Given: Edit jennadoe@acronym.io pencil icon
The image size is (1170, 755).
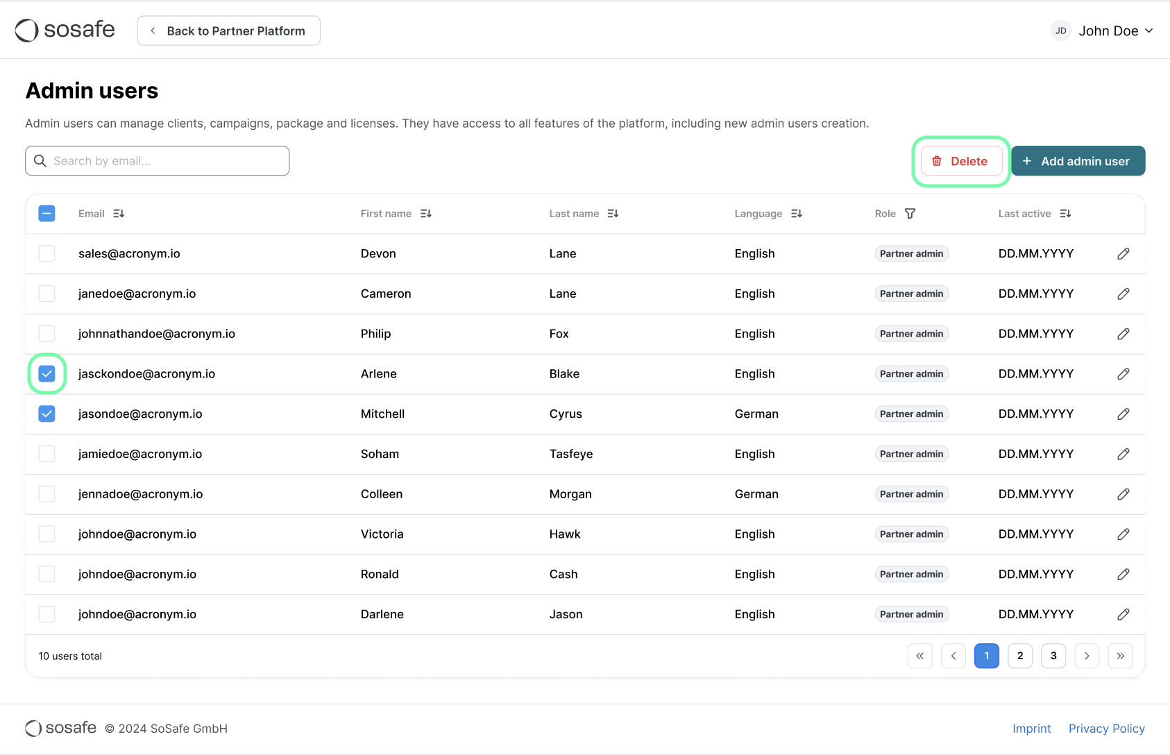Looking at the screenshot, I should [1124, 494].
